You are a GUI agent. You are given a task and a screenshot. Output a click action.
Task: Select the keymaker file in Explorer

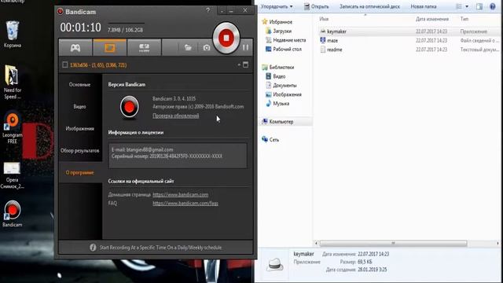[336, 31]
